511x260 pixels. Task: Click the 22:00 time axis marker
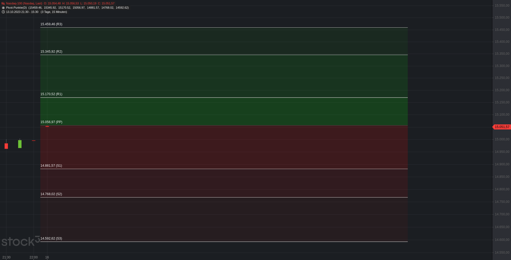coord(34,257)
